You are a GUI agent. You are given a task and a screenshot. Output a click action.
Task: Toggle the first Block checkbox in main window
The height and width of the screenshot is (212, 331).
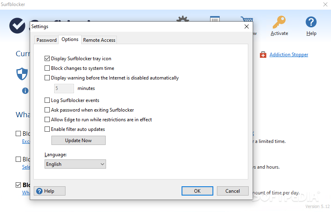(x=18, y=134)
